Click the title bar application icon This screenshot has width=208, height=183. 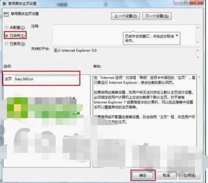pyautogui.click(x=4, y=3)
